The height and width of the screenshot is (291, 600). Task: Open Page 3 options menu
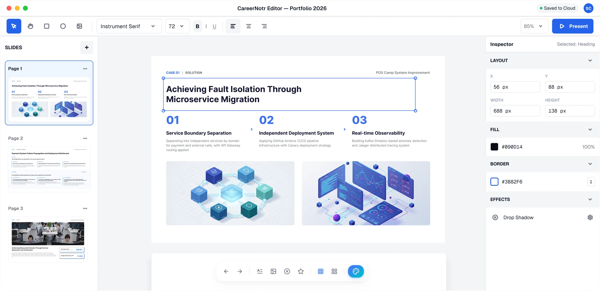[85, 208]
